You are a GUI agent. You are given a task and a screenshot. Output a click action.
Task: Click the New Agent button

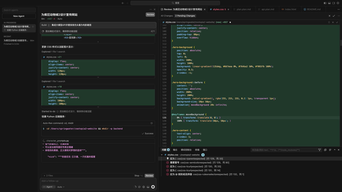coord(19,16)
